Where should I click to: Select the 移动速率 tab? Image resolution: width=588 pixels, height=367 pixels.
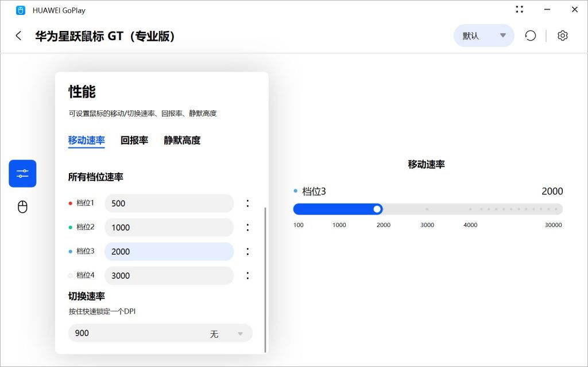pyautogui.click(x=86, y=140)
